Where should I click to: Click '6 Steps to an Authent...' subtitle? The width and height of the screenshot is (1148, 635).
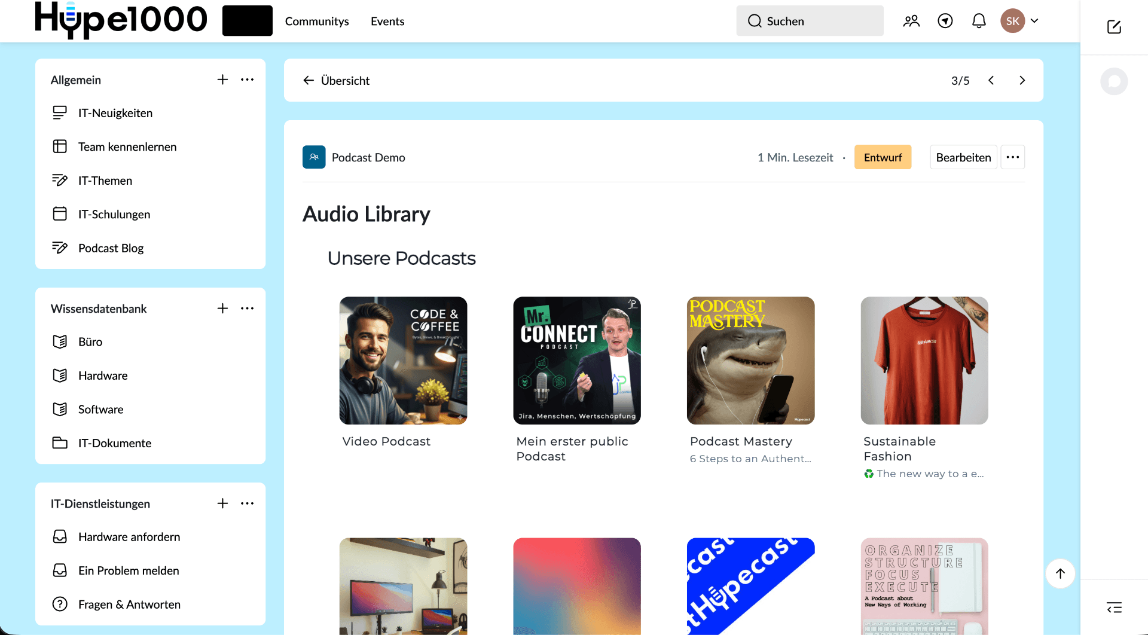[750, 459]
